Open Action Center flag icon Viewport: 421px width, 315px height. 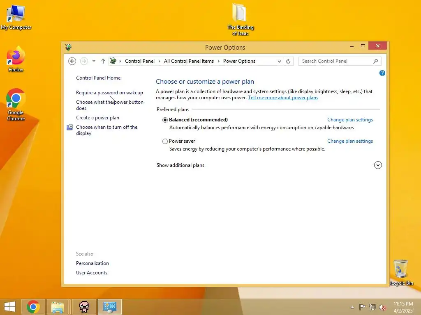point(362,307)
